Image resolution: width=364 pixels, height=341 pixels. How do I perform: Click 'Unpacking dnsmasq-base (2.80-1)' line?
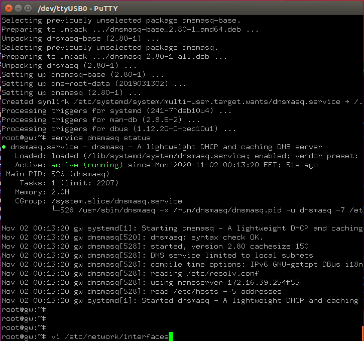[x=80, y=38]
